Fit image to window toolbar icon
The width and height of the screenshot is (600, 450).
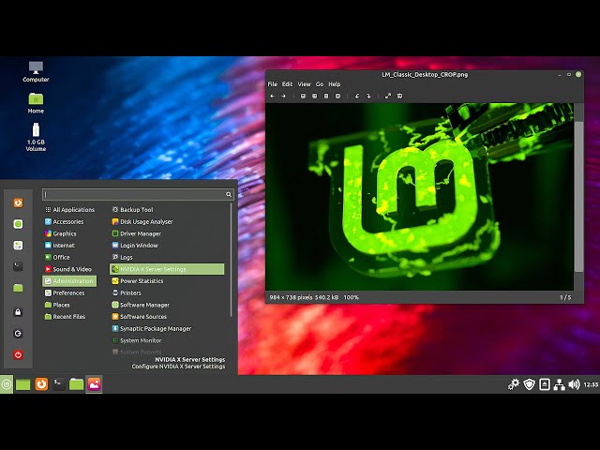click(x=337, y=96)
